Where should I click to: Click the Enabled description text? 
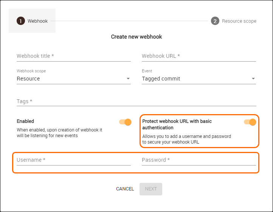pos(59,133)
